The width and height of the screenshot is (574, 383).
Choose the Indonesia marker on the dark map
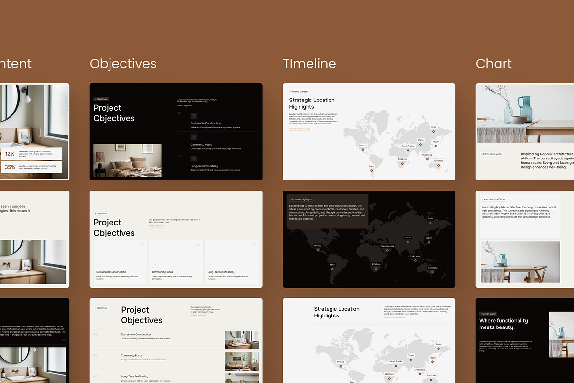[415, 260]
